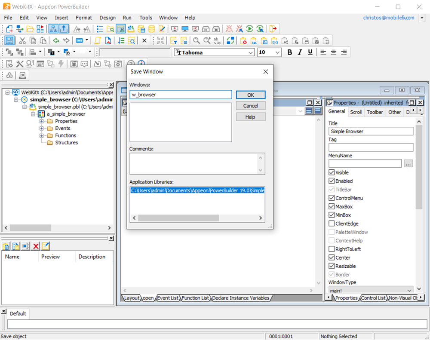430x340 pixels.
Task: Switch to the Toolbar properties tab
Action: pyautogui.click(x=375, y=112)
